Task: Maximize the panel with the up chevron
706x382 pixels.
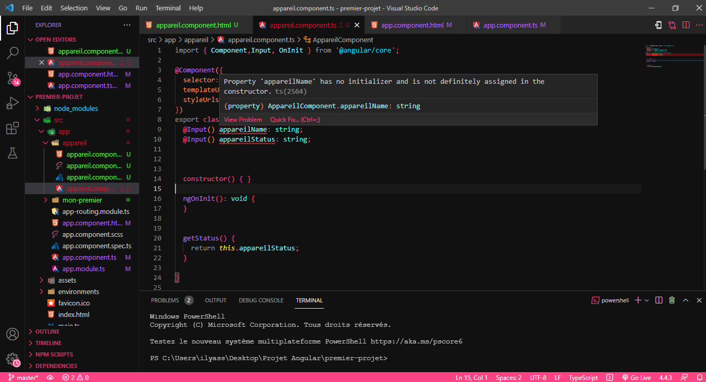Action: pos(686,300)
